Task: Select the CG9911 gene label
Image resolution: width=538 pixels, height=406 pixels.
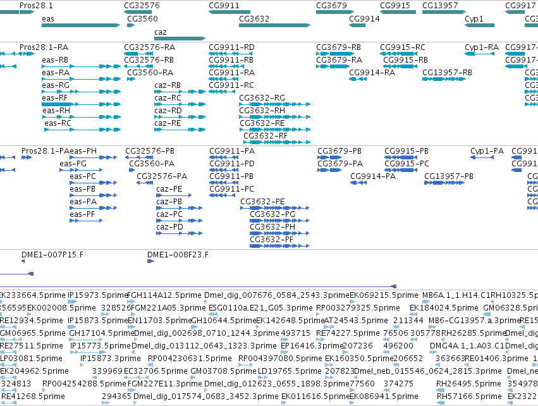Action: [x=224, y=6]
